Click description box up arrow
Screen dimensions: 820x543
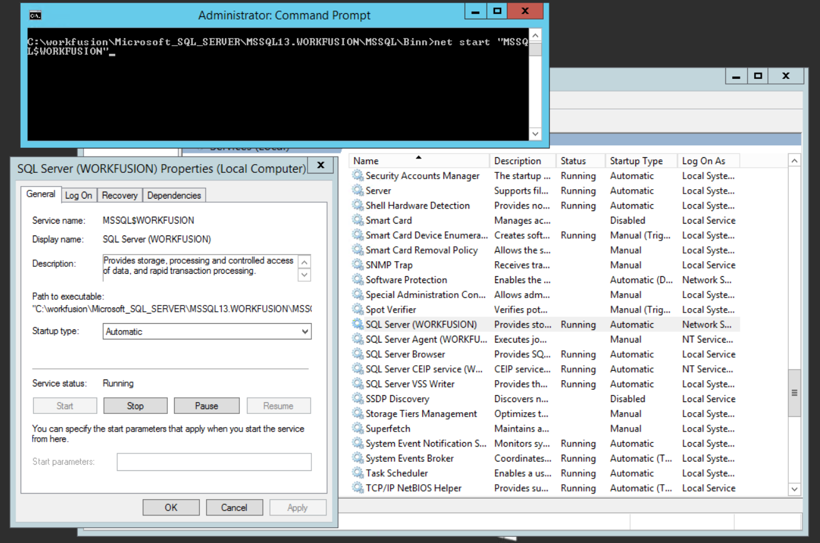pyautogui.click(x=304, y=262)
